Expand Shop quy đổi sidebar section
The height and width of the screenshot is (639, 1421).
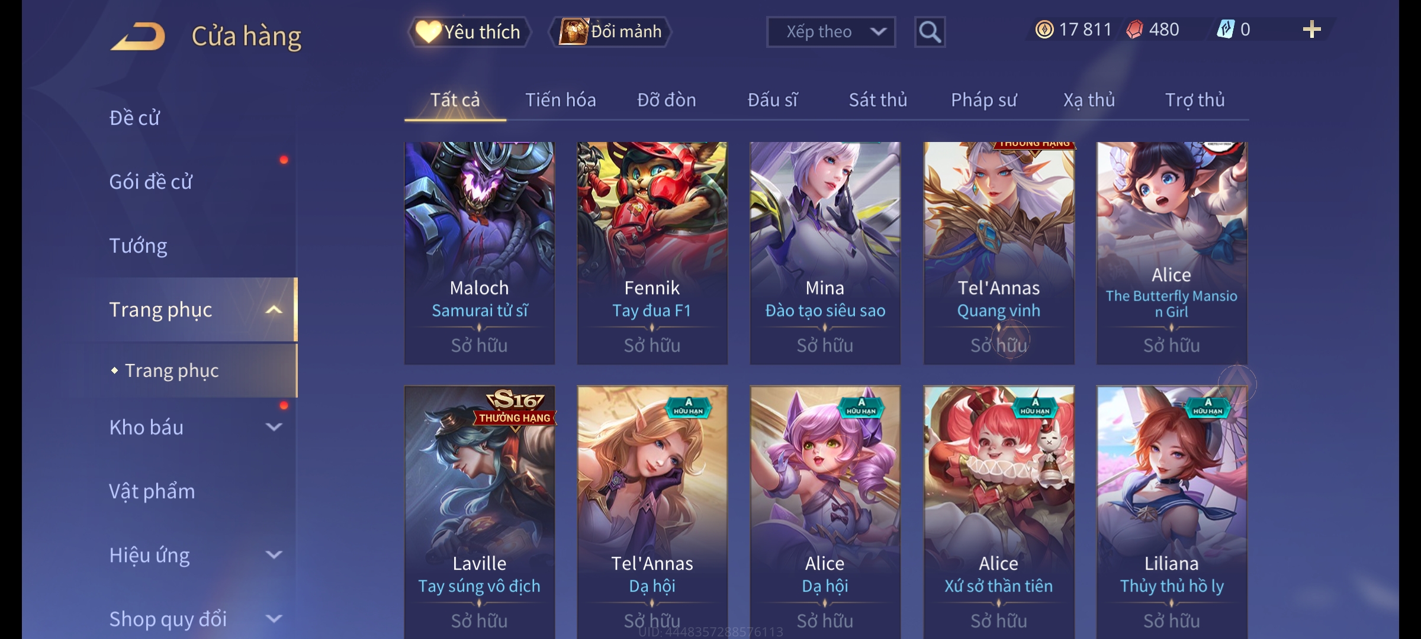(274, 619)
